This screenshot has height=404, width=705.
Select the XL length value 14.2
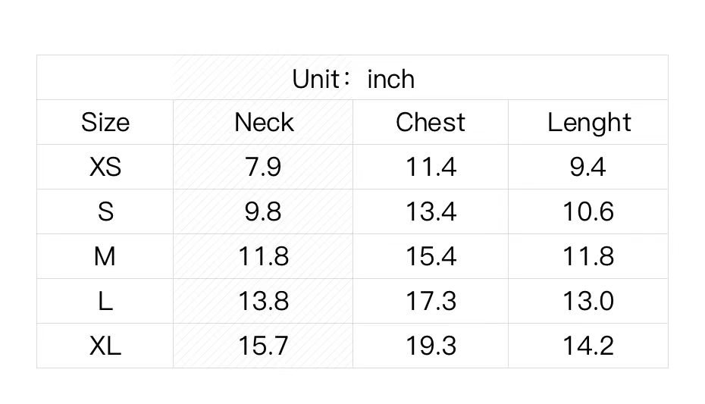tap(588, 346)
